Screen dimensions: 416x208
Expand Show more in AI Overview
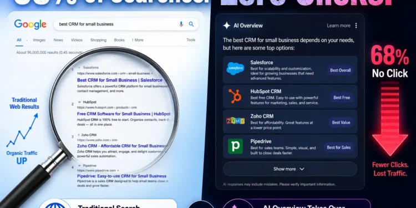[290, 169]
